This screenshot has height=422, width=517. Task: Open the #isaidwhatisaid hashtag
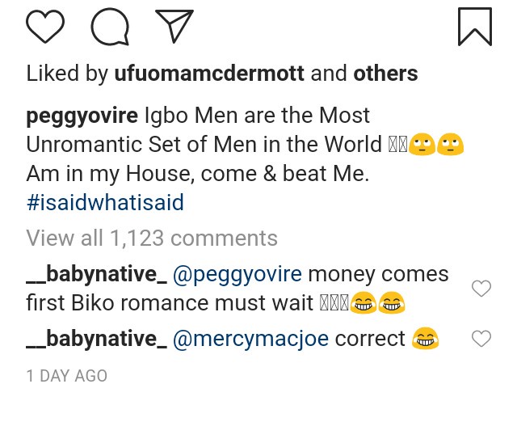pos(105,202)
